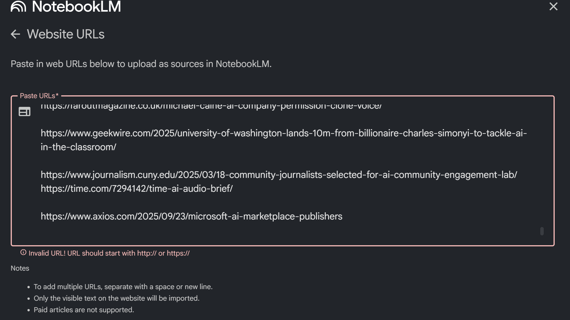
Task: Click the error info icon below the URL box
Action: pyautogui.click(x=23, y=253)
